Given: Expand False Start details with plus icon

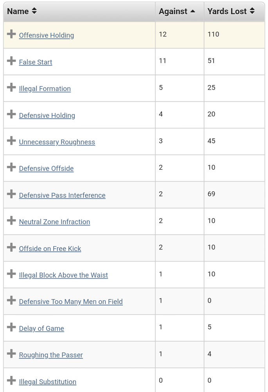Looking at the screenshot, I should click(11, 60).
